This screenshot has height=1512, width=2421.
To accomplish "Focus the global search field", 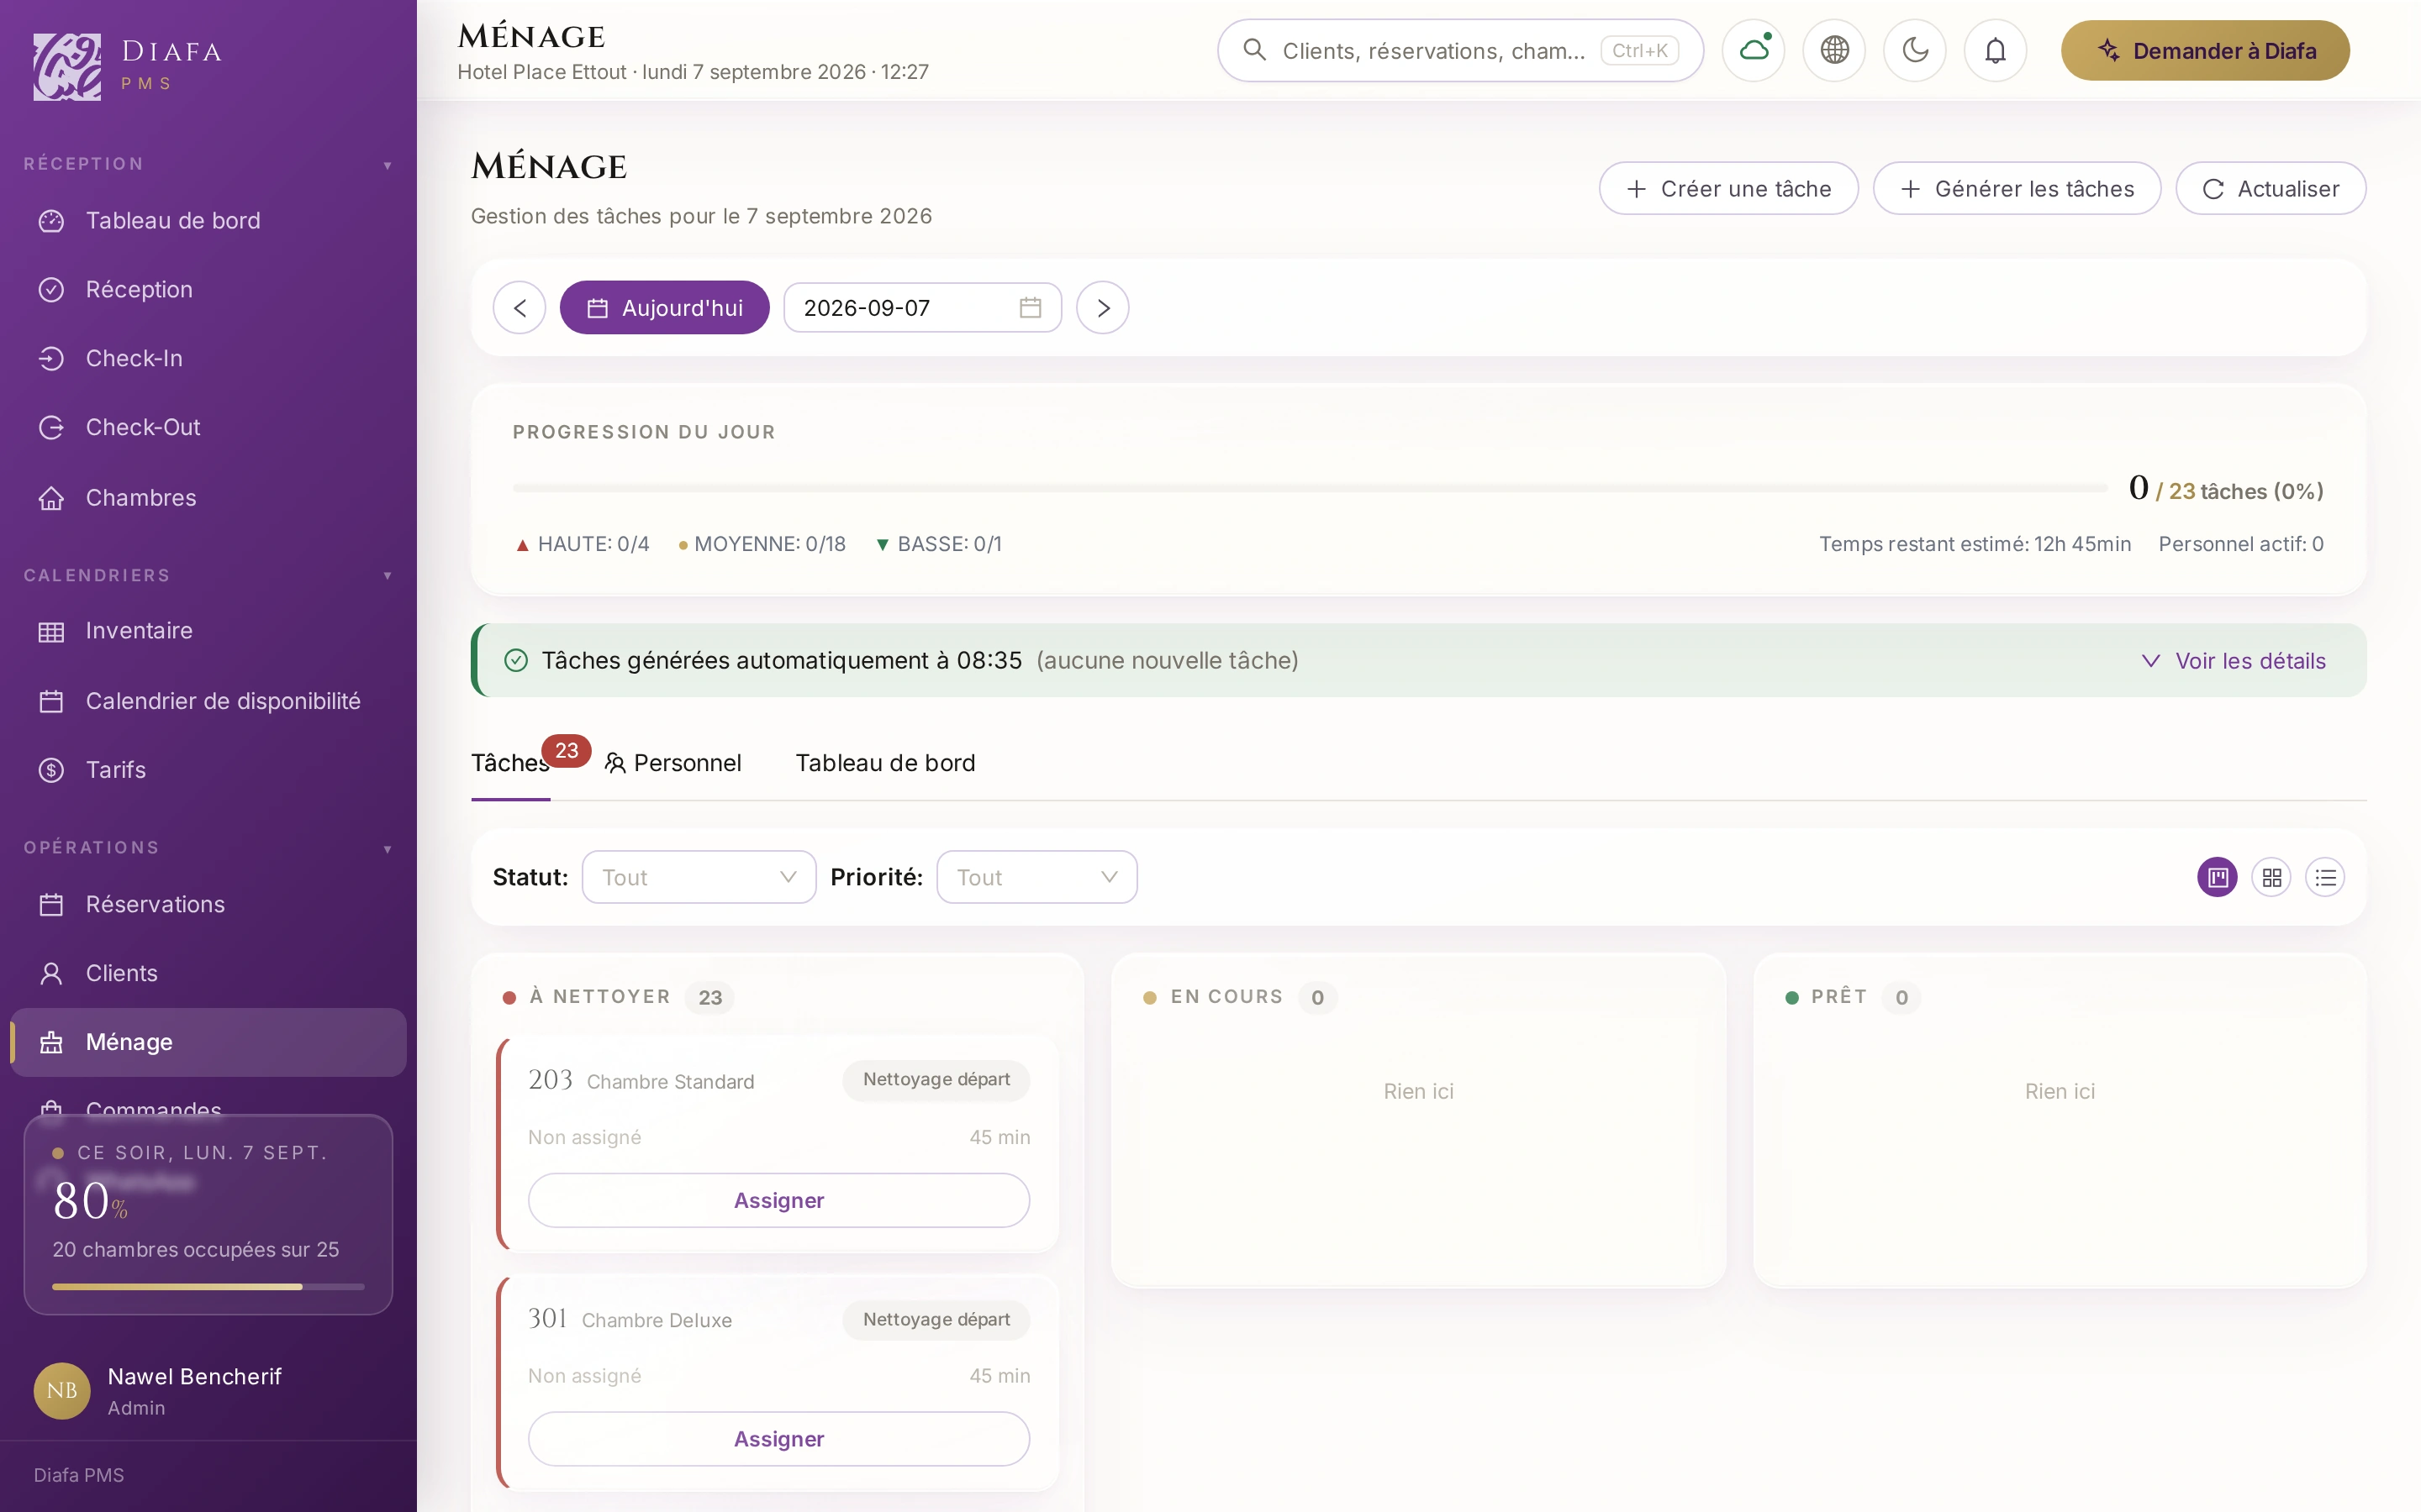I will pos(1459,50).
